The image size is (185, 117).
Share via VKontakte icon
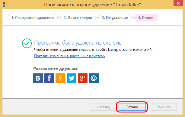click(38, 78)
